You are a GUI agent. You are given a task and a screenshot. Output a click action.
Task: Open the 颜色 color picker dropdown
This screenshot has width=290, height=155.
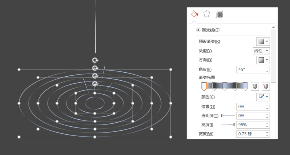pos(263,97)
